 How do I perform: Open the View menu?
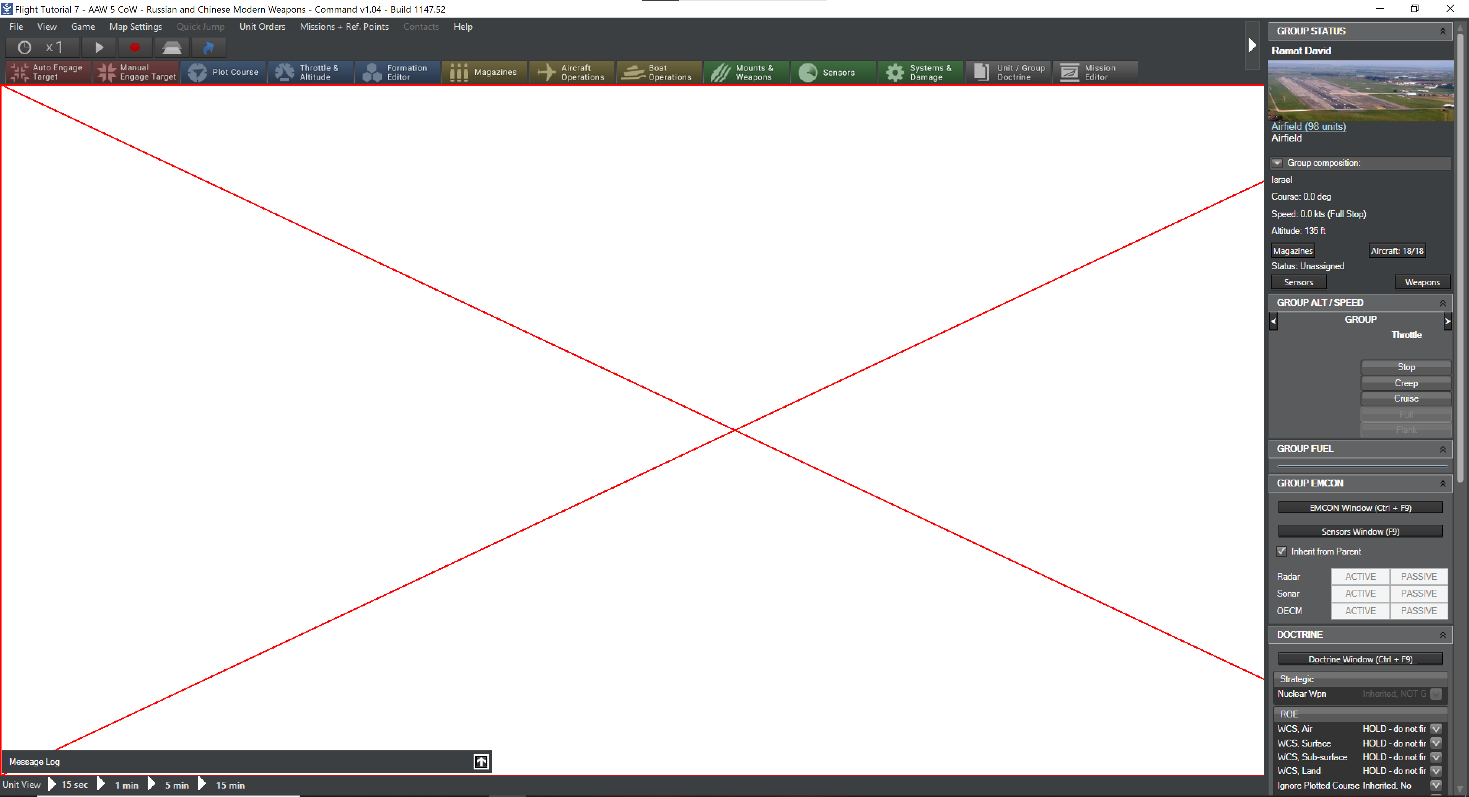[47, 26]
